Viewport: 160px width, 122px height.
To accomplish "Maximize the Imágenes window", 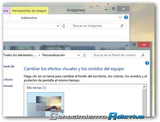I will [114, 9].
